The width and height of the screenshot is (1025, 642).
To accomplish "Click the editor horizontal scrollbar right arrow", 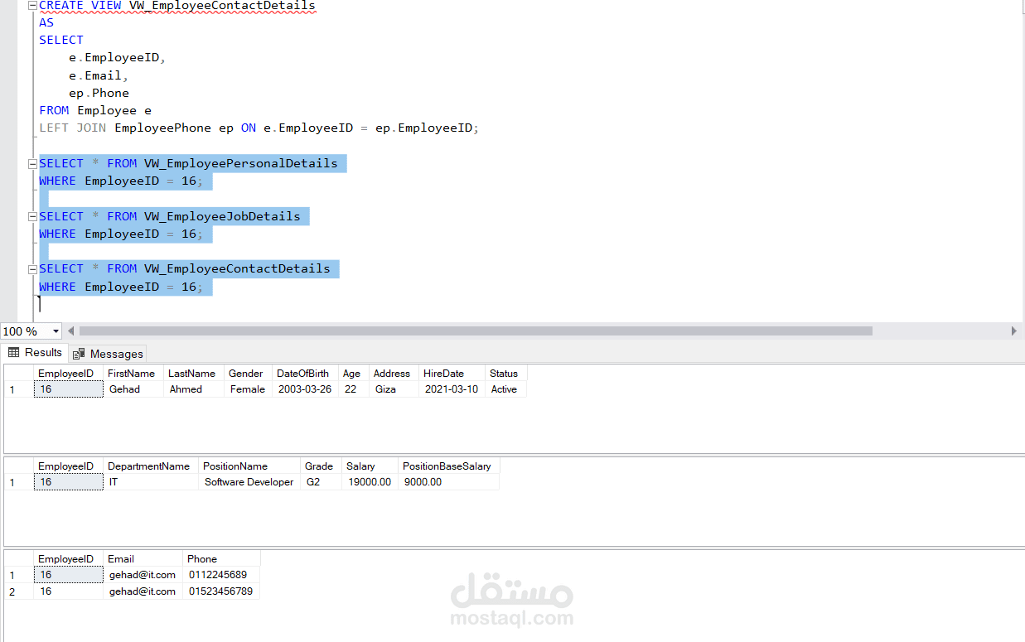I will click(1014, 331).
